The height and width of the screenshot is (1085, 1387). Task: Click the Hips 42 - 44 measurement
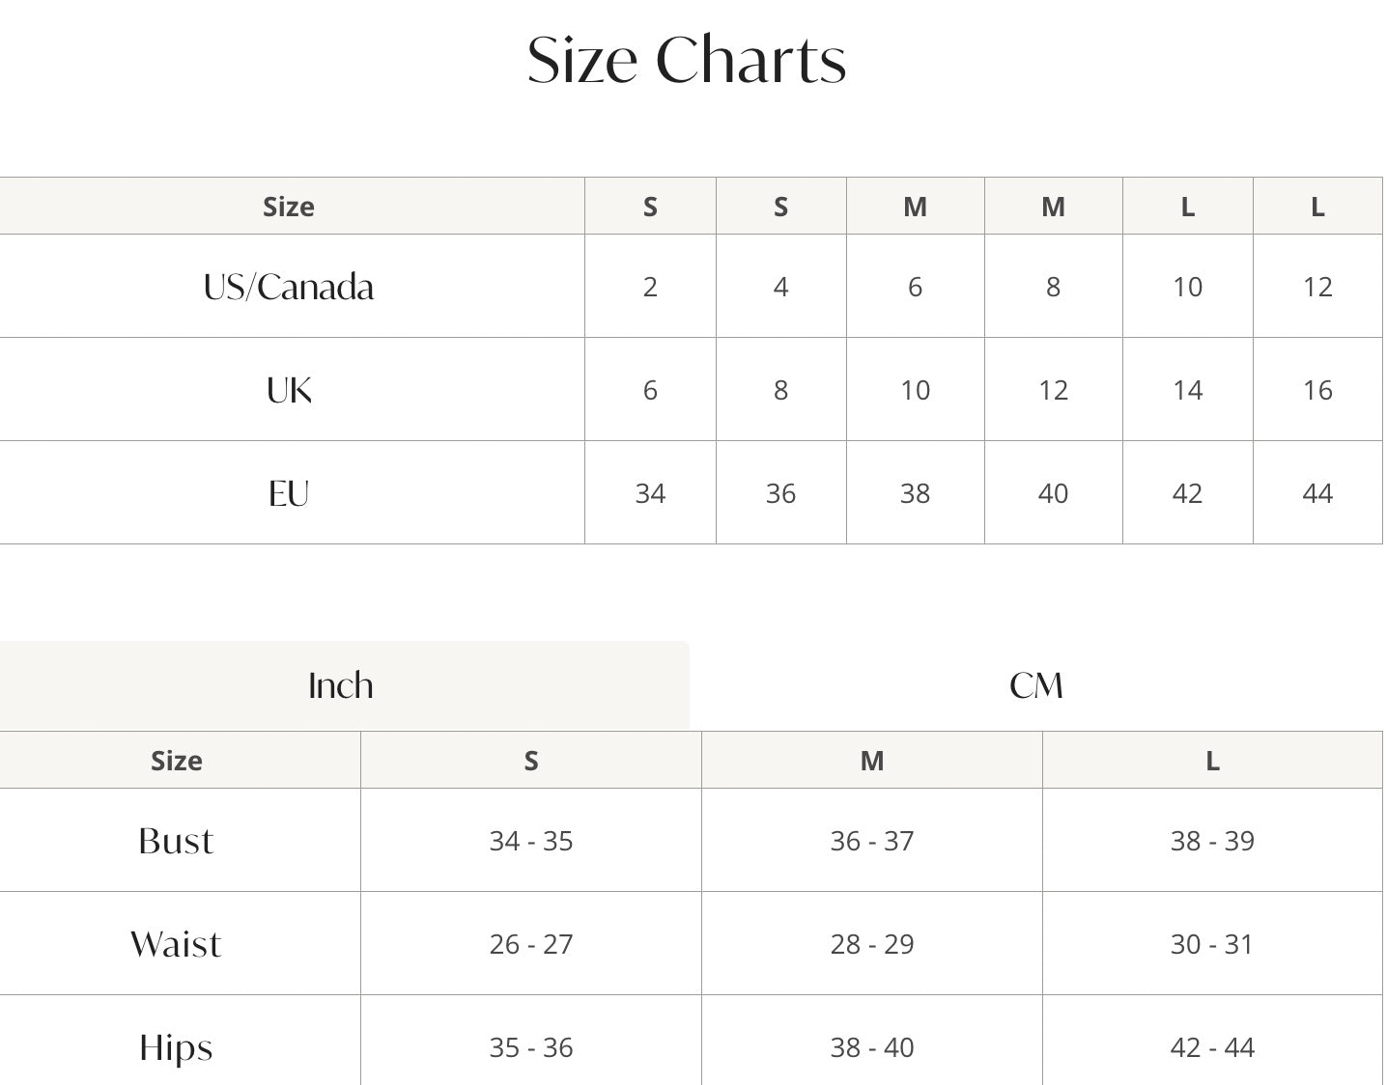coord(1212,1047)
